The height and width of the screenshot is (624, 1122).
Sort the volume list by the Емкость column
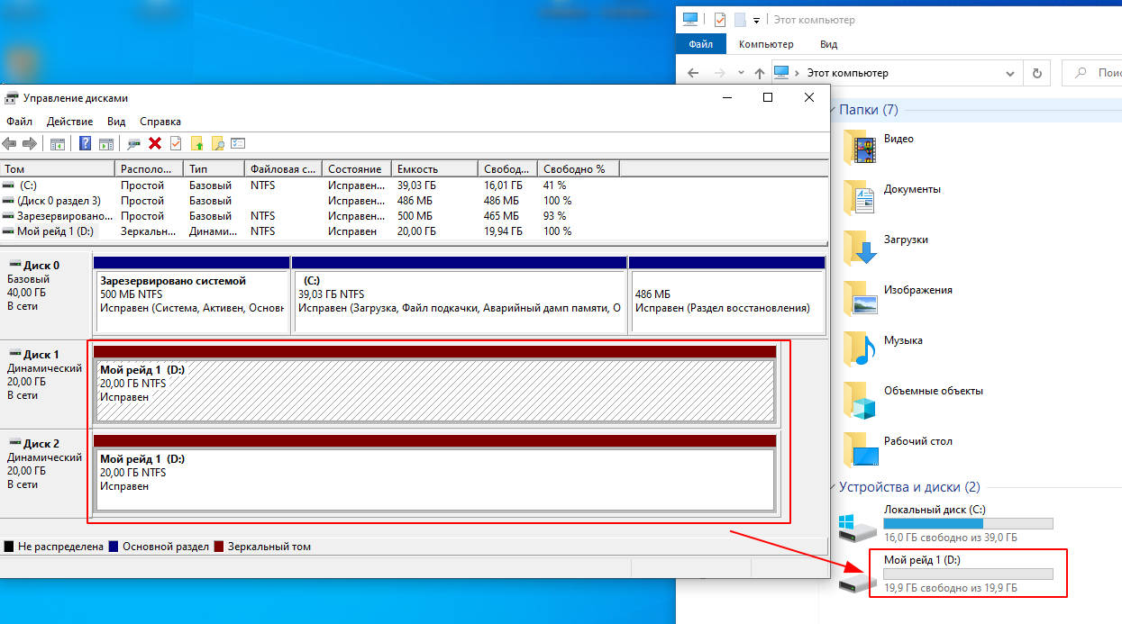click(x=417, y=169)
